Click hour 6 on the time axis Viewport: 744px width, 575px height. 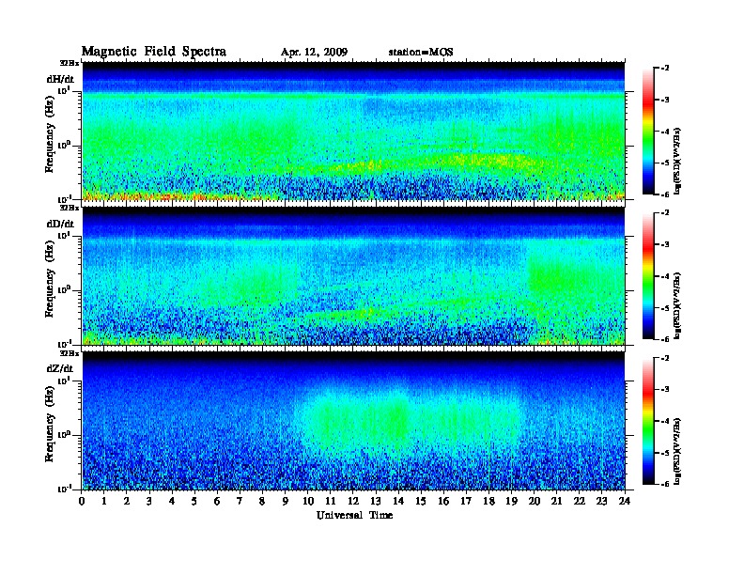coord(217,501)
